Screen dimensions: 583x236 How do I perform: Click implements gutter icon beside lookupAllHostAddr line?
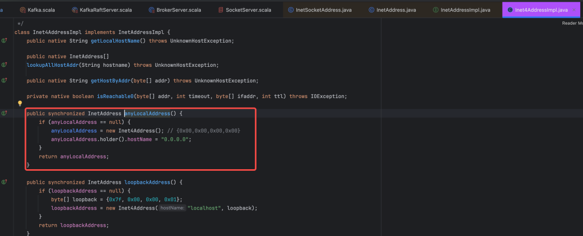point(4,65)
